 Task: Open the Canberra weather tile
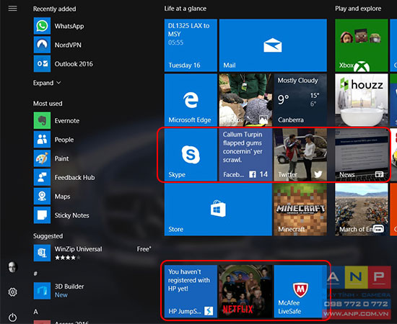coord(300,100)
